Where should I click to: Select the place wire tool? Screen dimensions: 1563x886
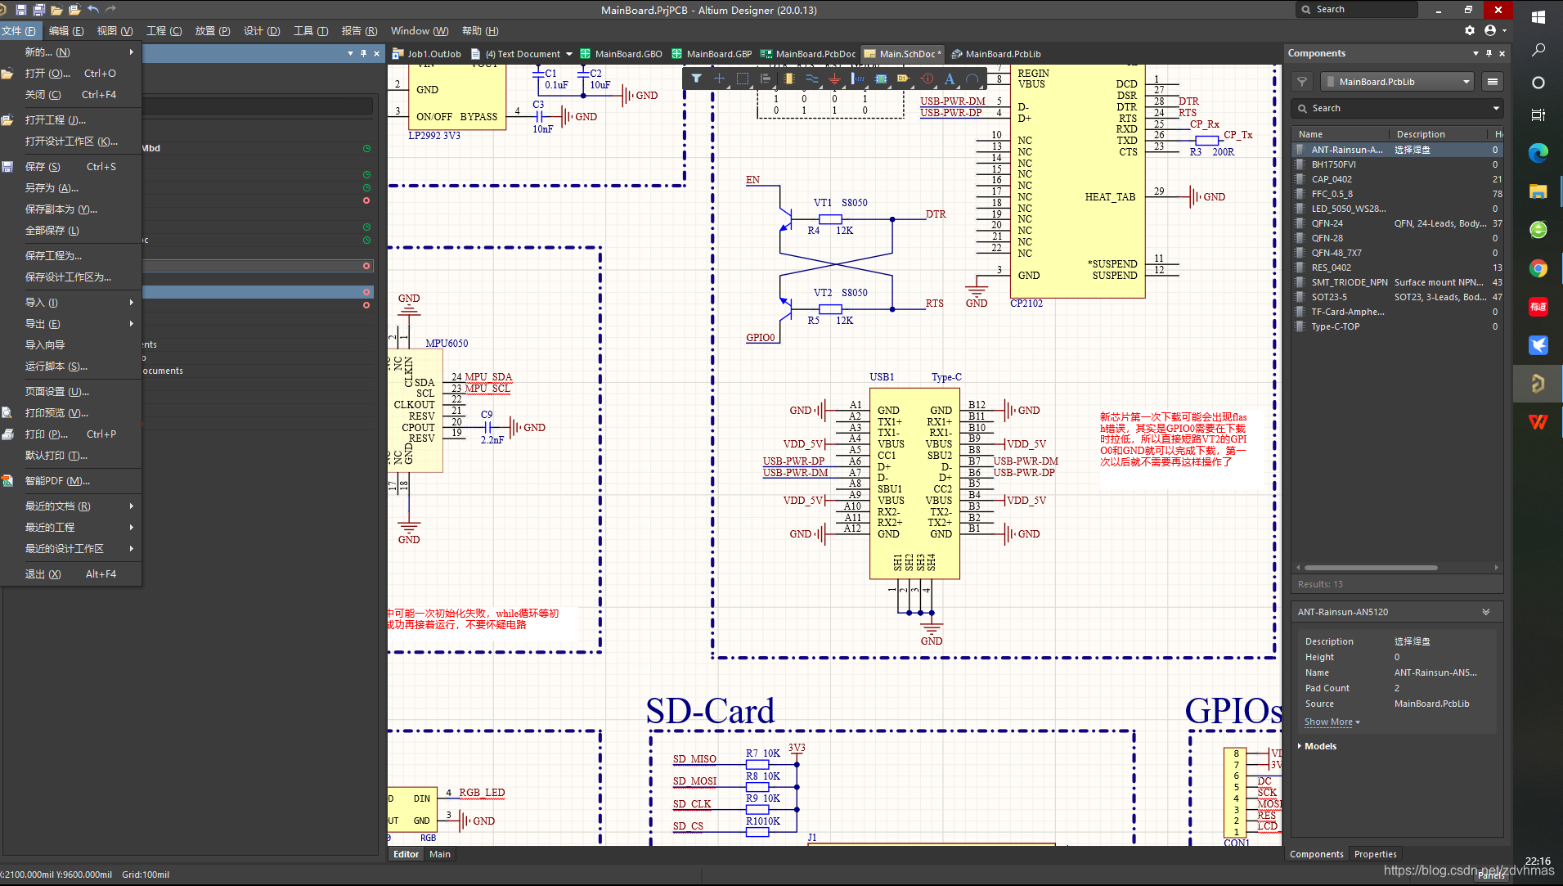point(811,79)
